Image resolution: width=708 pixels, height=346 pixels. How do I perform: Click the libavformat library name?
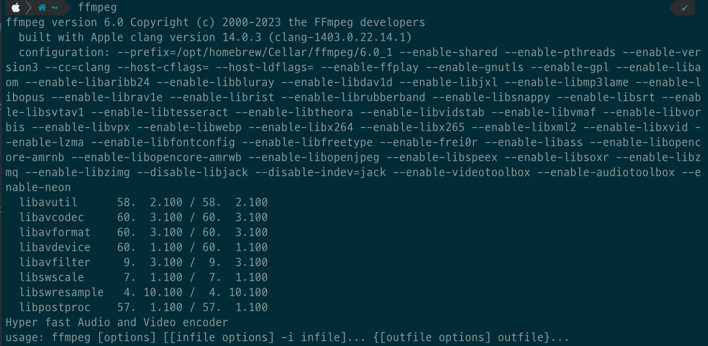tap(55, 233)
